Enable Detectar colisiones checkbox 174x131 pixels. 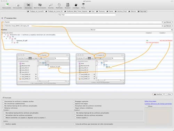click(x=3, y=108)
